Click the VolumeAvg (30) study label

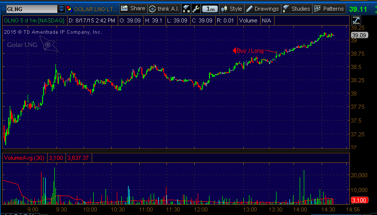[24, 158]
